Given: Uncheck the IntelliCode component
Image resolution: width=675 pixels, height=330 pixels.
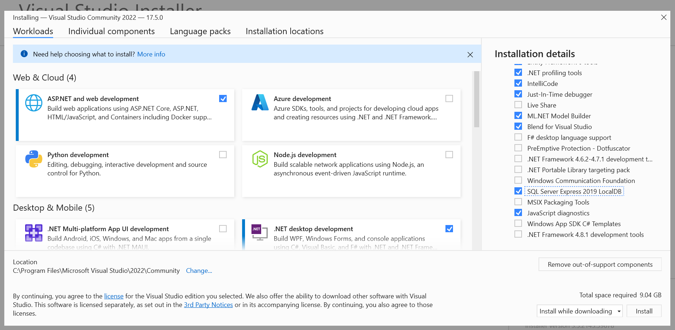Looking at the screenshot, I should pyautogui.click(x=518, y=83).
